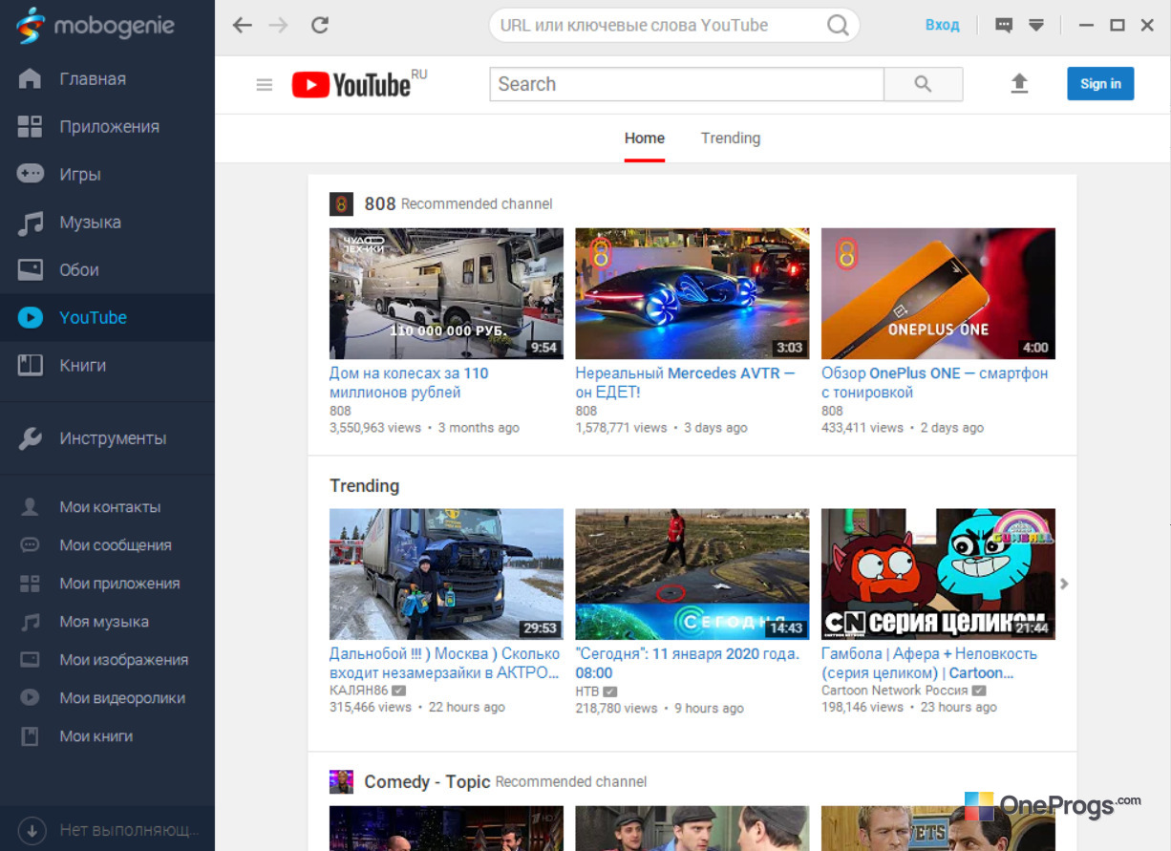The height and width of the screenshot is (851, 1171).
Task: Open Инструменты tools section
Action: click(107, 438)
